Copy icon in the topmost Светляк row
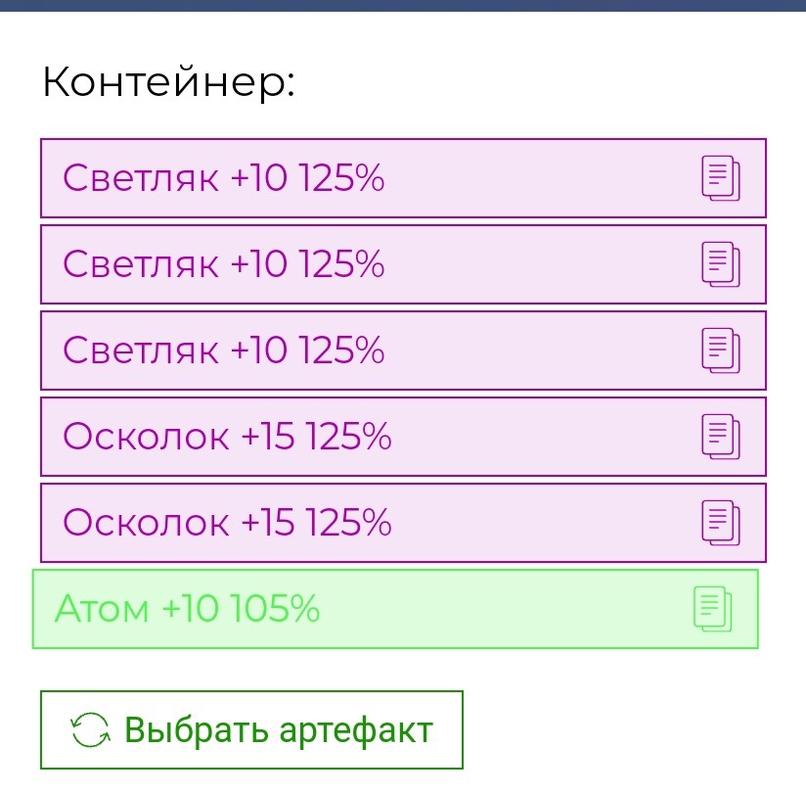This screenshot has width=806, height=795. click(x=721, y=178)
